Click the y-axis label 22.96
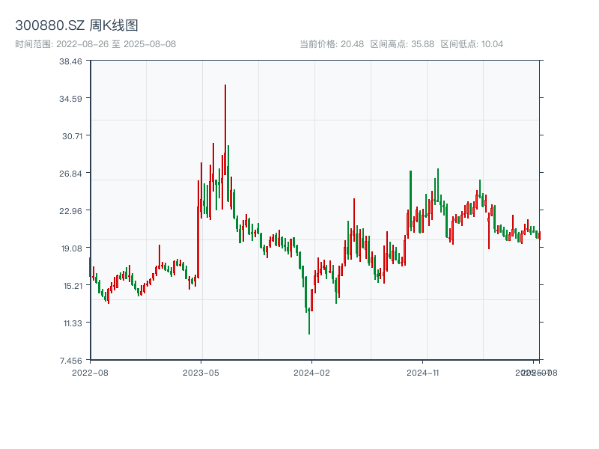The width and height of the screenshot is (599, 449). coord(70,211)
